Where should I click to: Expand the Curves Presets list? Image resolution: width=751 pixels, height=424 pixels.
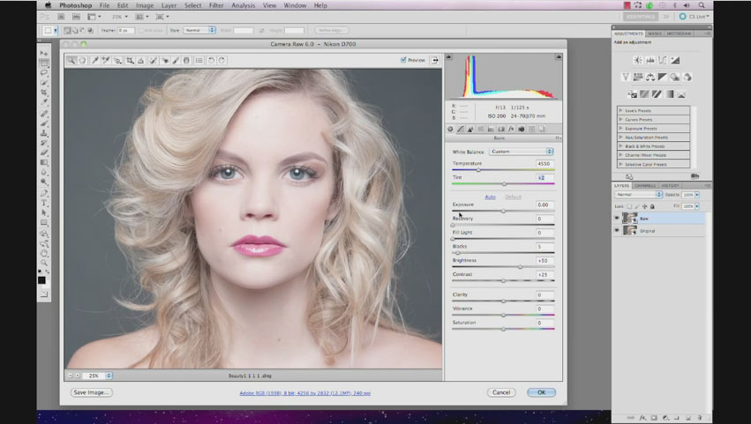coord(621,119)
